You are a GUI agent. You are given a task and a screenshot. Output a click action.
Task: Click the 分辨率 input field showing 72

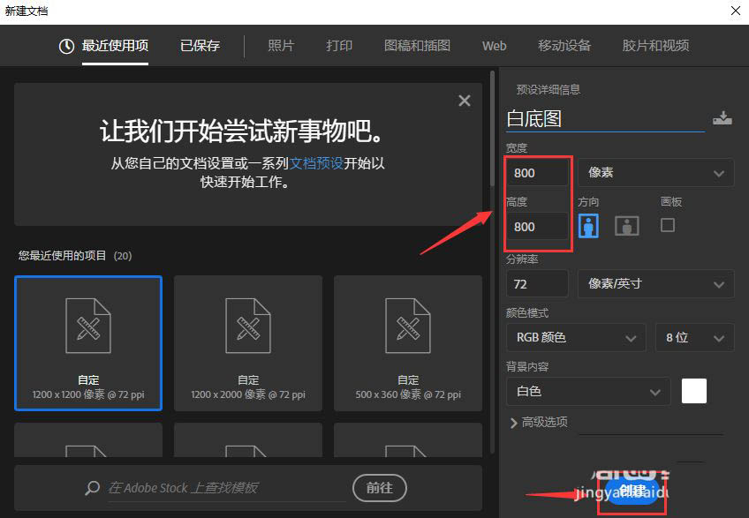[537, 283]
